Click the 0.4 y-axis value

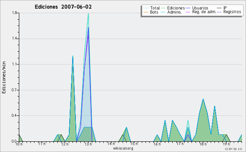[x=14, y=115]
